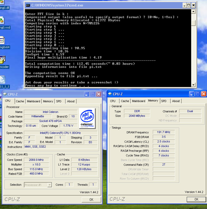Viewport: 207px width, 209px height.
Task: Click the cmd scrollbar down arrow
Action: (194, 85)
